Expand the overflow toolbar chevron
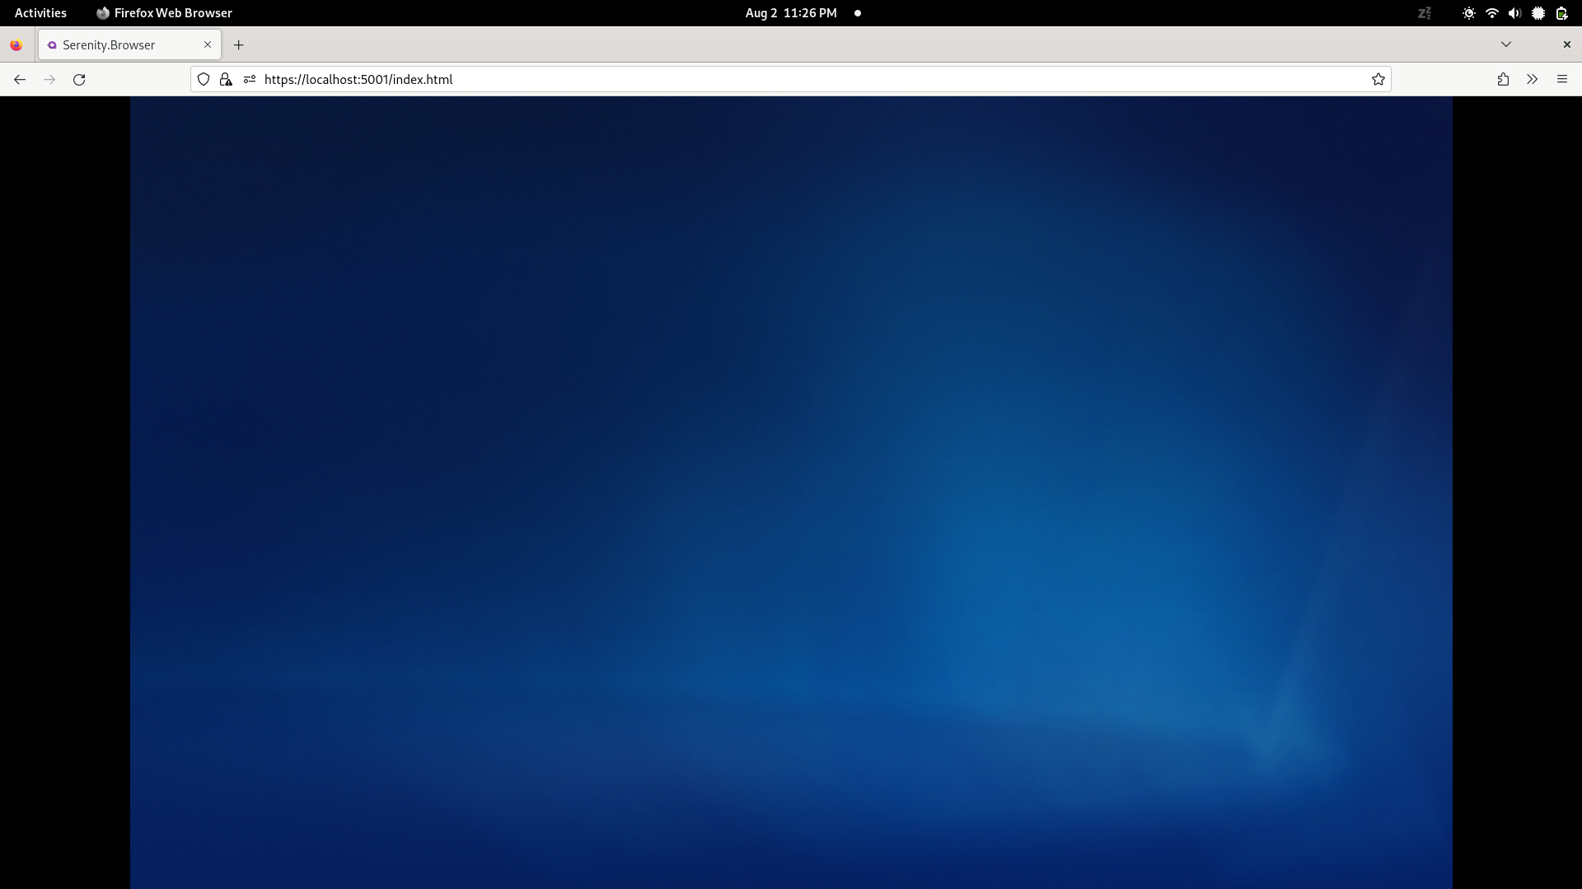This screenshot has height=889, width=1582. [x=1531, y=79]
